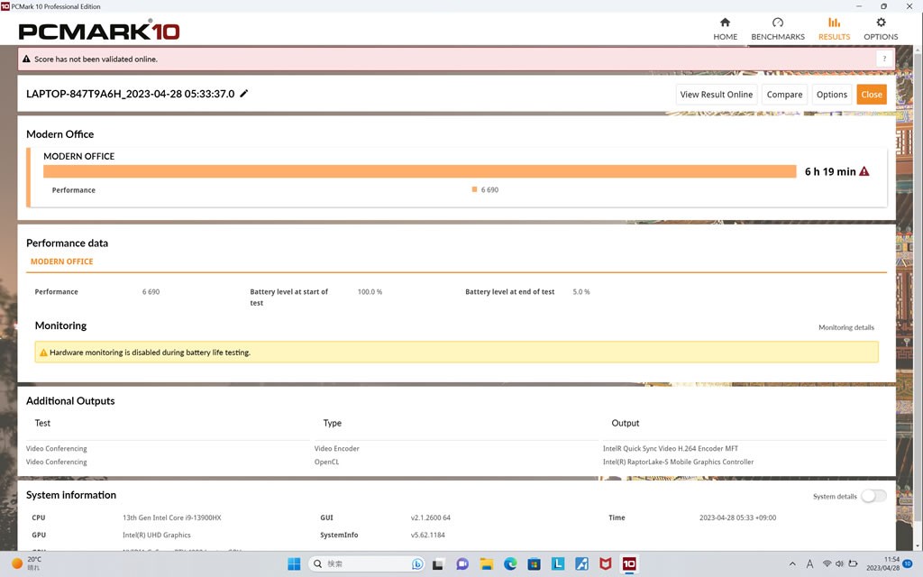Expand the hidden system tray icons chevron
Viewport: 923px width, 577px height.
click(792, 563)
